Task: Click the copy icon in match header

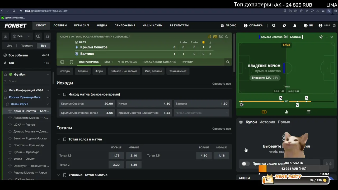Action: 209,37
